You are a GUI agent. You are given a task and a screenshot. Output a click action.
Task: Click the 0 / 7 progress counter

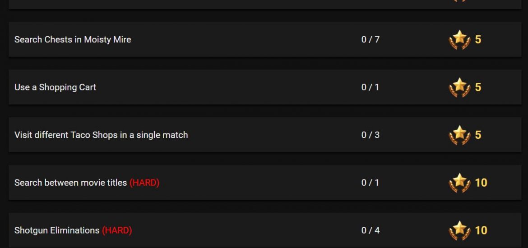click(371, 40)
